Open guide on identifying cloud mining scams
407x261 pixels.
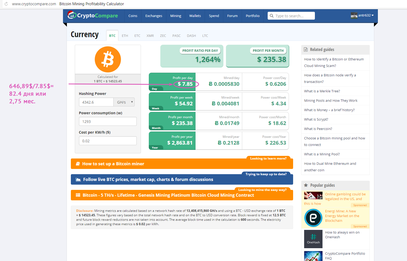pos(334,63)
